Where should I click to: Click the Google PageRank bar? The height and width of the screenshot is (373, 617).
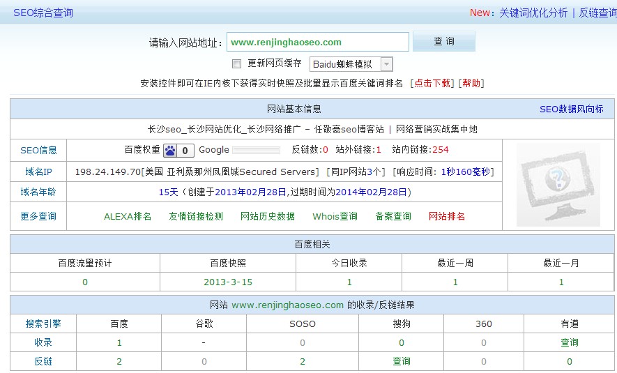(256, 150)
